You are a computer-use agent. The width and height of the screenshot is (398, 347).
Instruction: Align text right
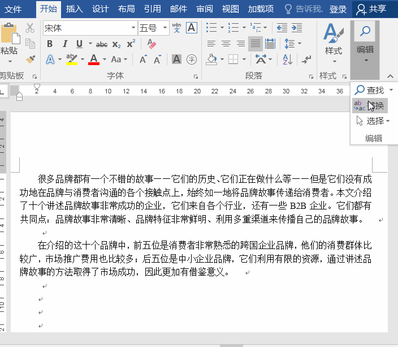(241, 44)
